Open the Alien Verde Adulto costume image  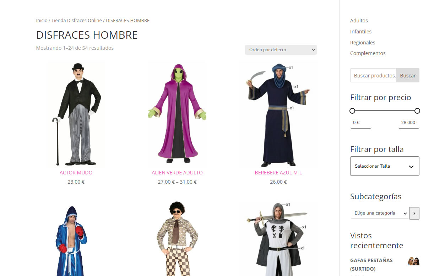click(x=177, y=114)
